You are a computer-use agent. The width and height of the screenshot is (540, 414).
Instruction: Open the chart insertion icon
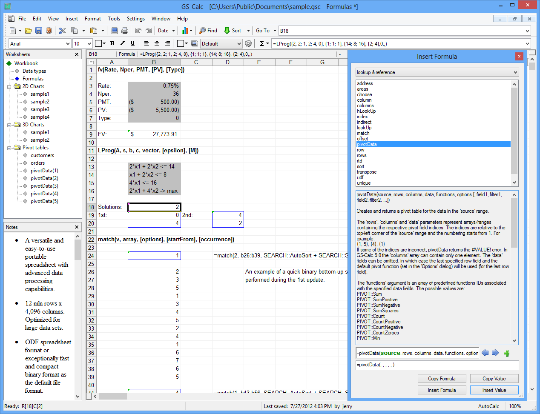tap(184, 31)
